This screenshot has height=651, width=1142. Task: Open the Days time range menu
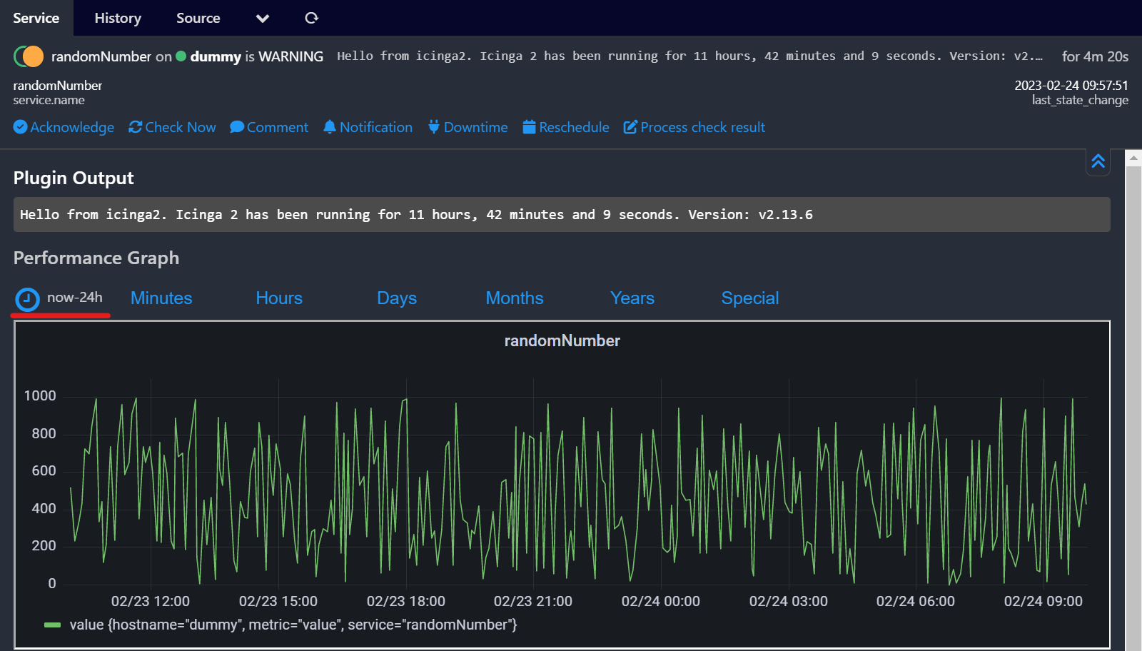coord(397,298)
